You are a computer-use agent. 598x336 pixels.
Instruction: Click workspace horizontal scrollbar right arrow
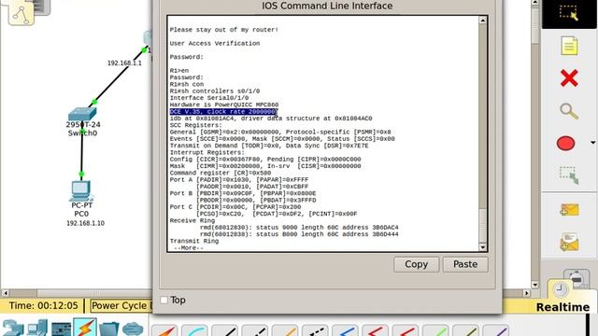coord(527,293)
